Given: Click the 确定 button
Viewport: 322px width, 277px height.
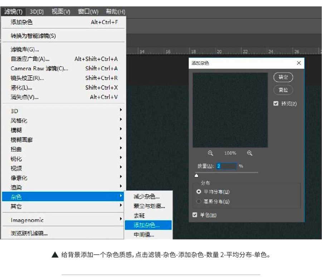Looking at the screenshot, I should tap(283, 77).
